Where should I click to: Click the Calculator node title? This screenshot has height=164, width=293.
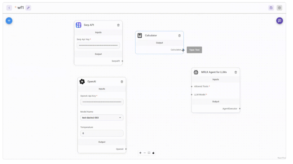(x=151, y=35)
